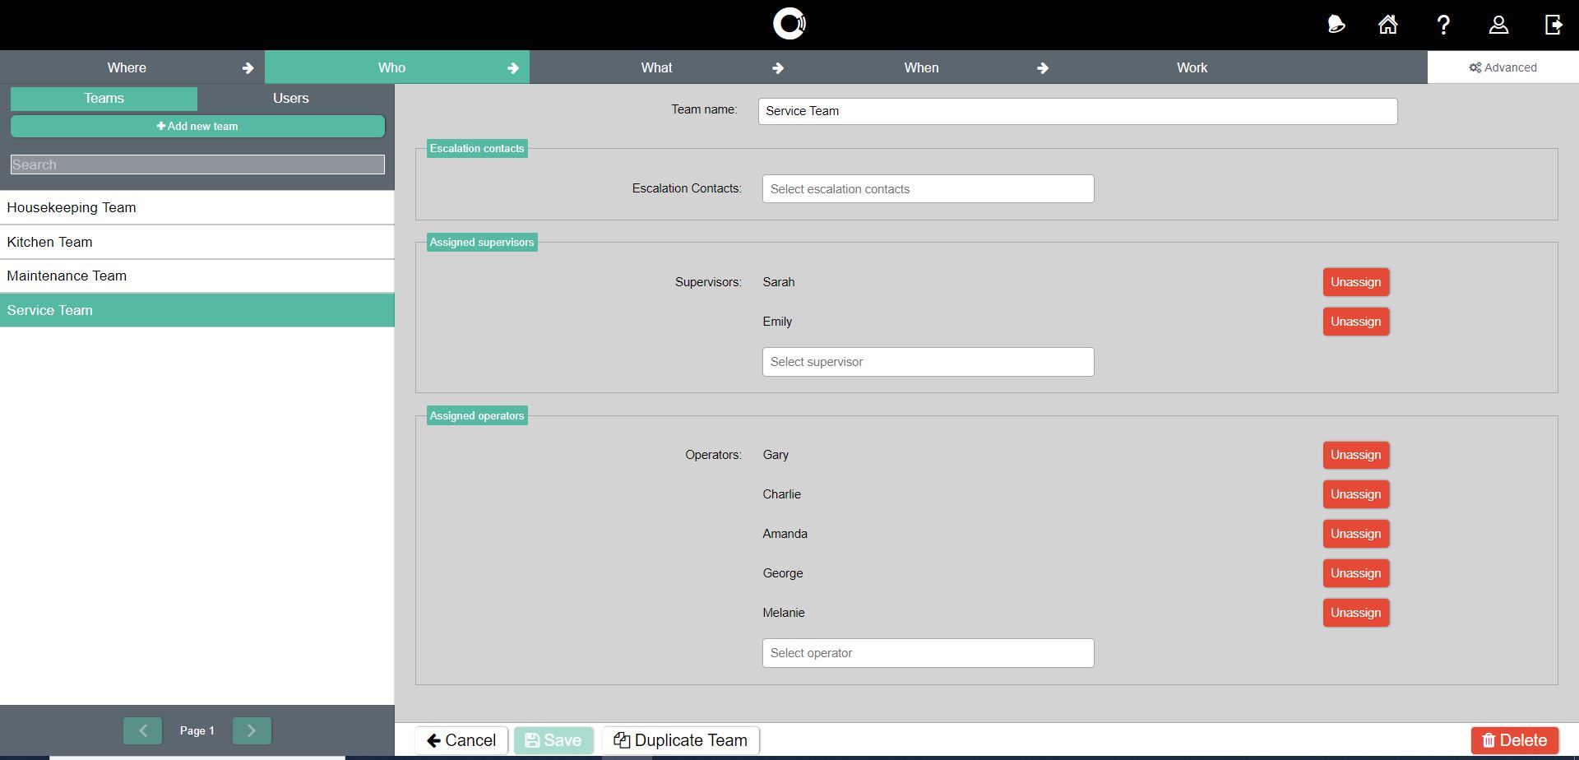Click the Duplicate Team button
Screen dimensions: 1579x760
680,740
